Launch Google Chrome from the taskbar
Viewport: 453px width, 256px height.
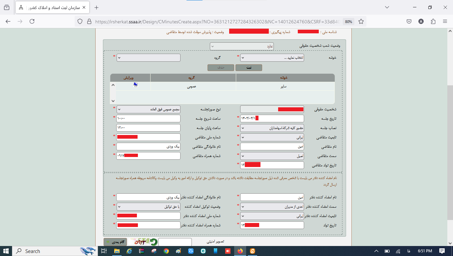(x=166, y=251)
